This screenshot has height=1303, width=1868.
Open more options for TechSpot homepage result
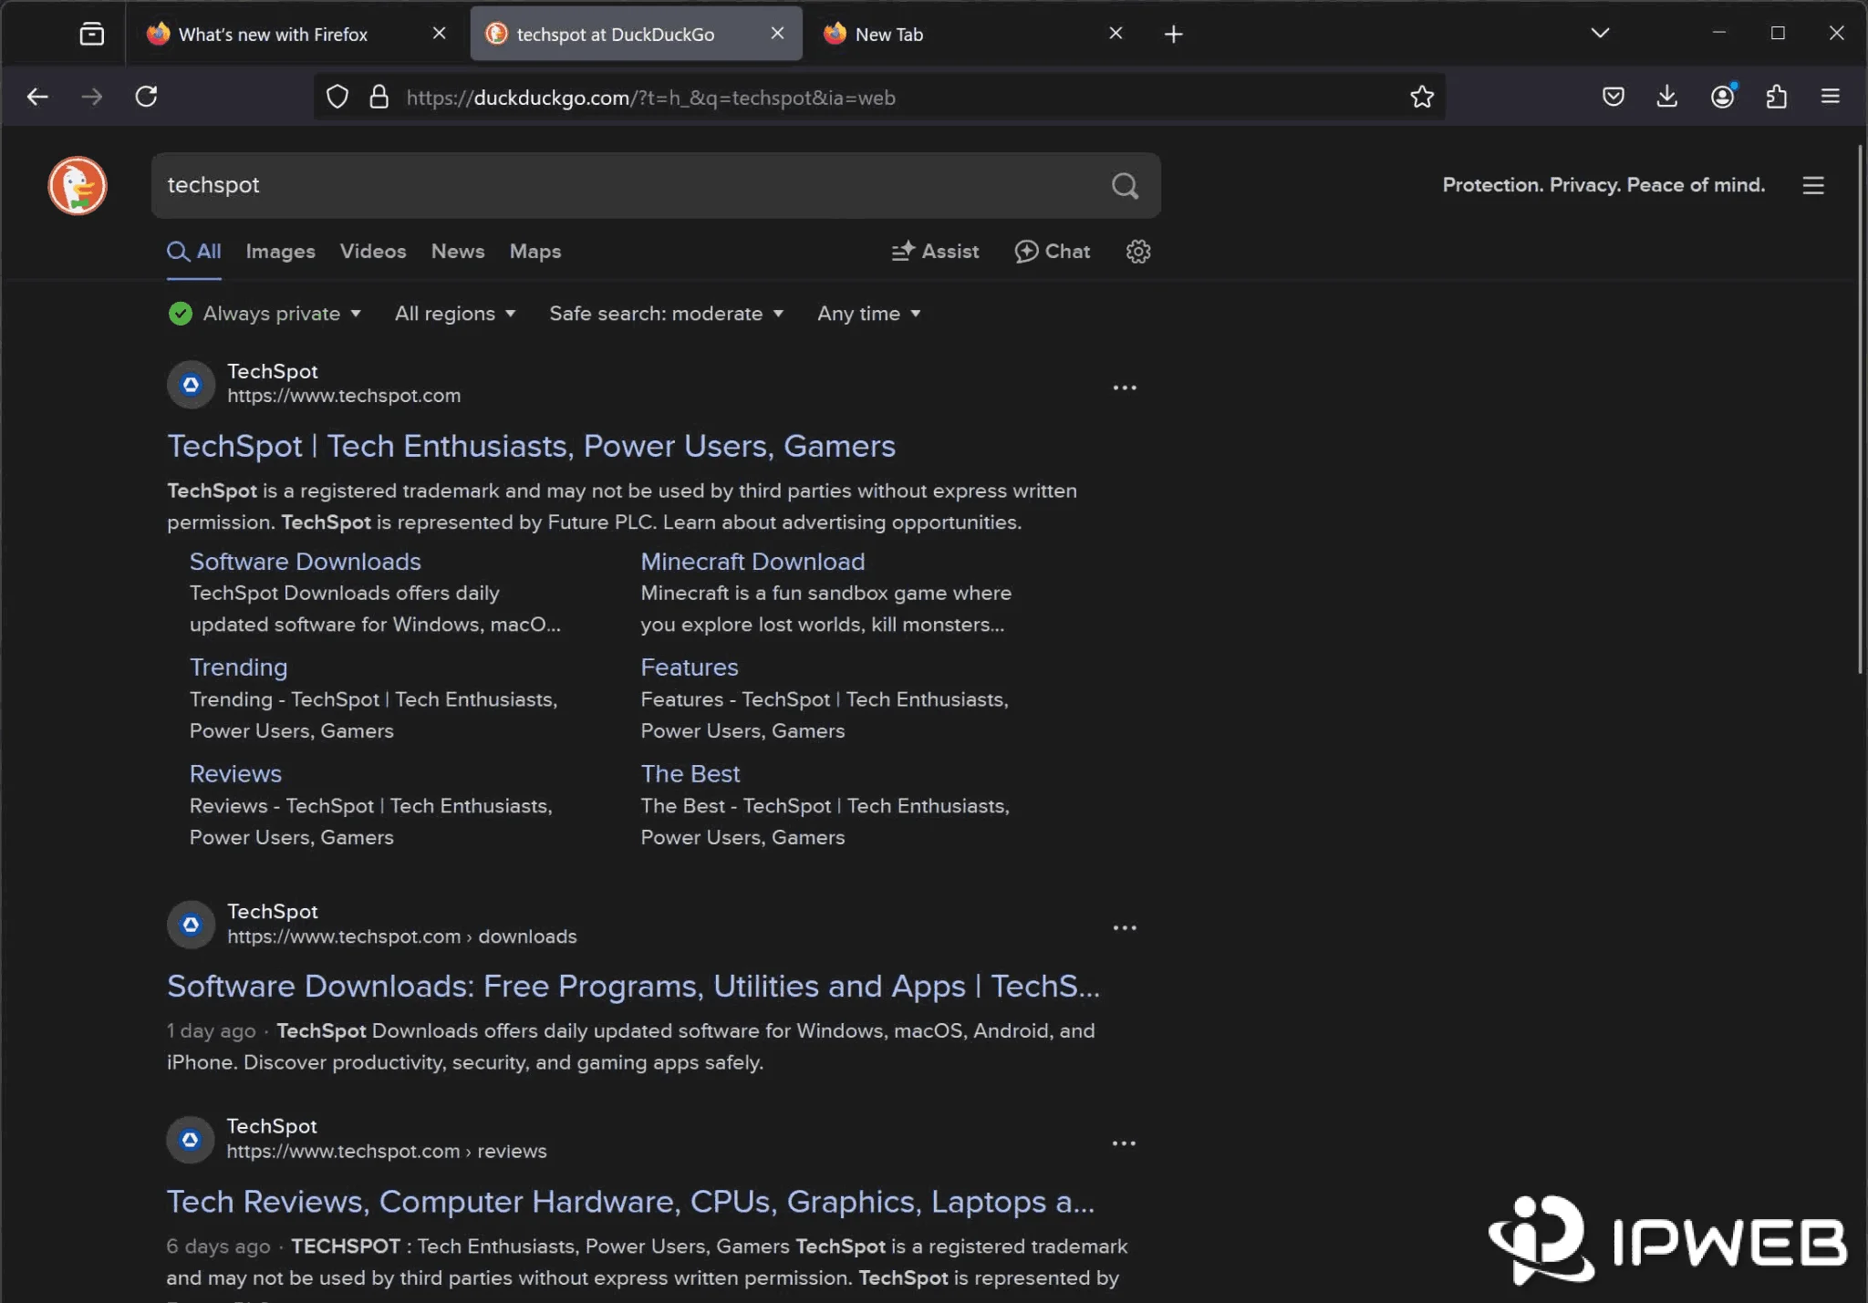coord(1125,388)
